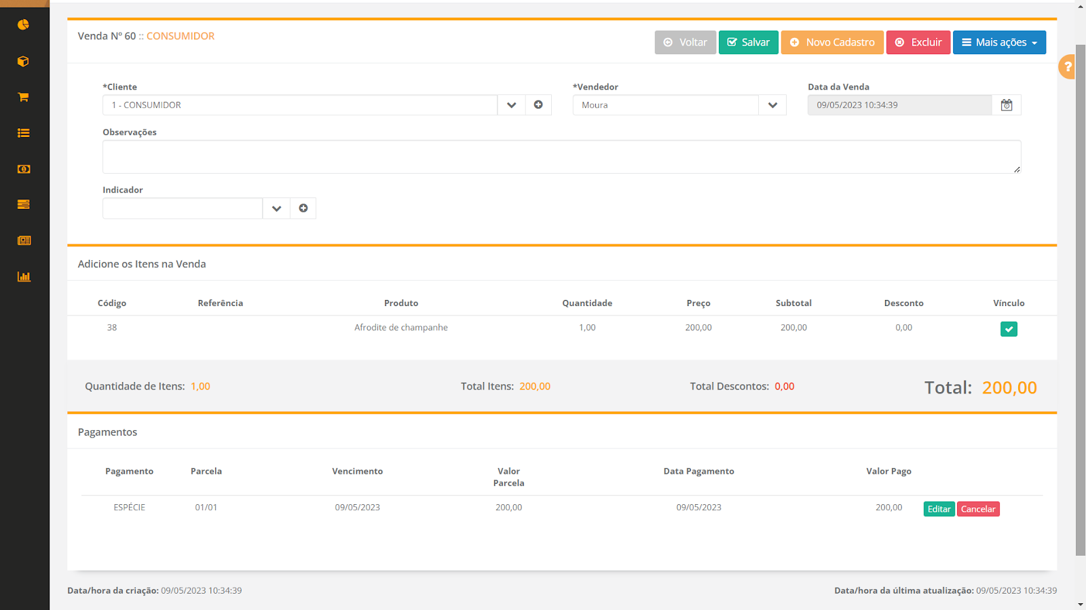Click the orange help question mark icon

1068,66
